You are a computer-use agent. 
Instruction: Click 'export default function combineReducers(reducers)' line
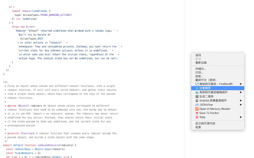tap(40, 145)
